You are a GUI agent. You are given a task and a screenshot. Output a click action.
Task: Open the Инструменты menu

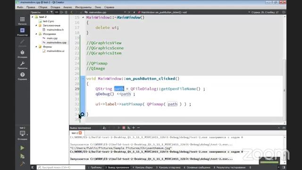pos(84,7)
